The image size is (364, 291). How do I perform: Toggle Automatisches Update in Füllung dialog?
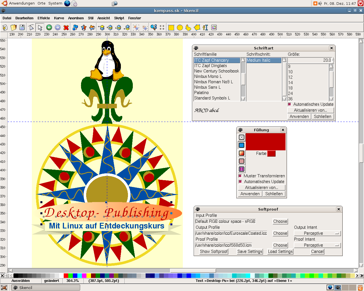point(240,182)
